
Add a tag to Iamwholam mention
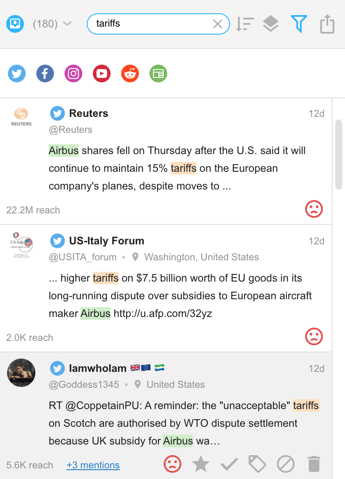257,464
